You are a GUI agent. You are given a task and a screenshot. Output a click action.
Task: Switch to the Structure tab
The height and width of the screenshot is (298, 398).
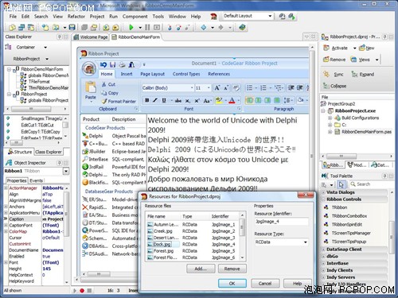pos(20,152)
